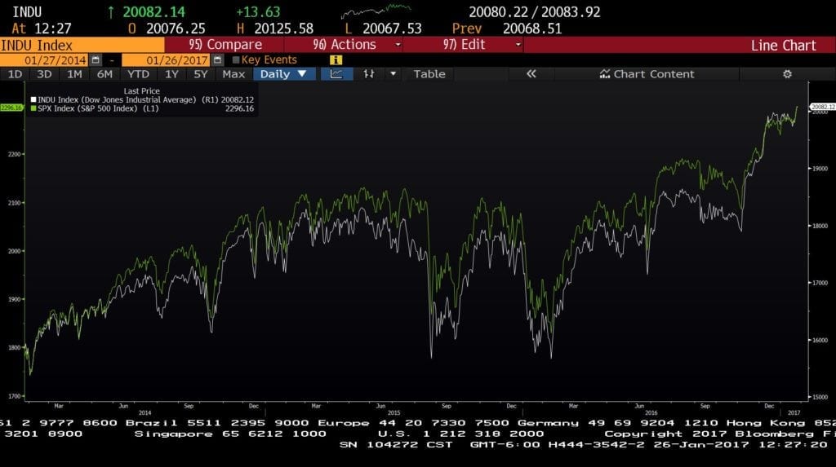
Task: Open the 97) Edit dropdown
Action: (464, 45)
